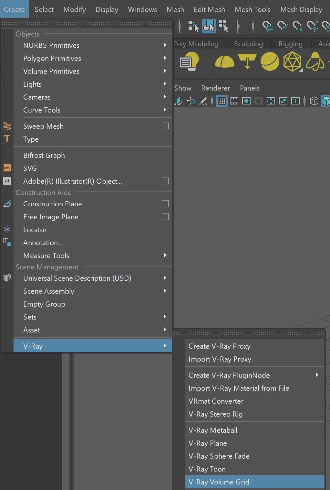Open Adobe Illustrator Object options box
The width and height of the screenshot is (330, 490).
pos(165,181)
